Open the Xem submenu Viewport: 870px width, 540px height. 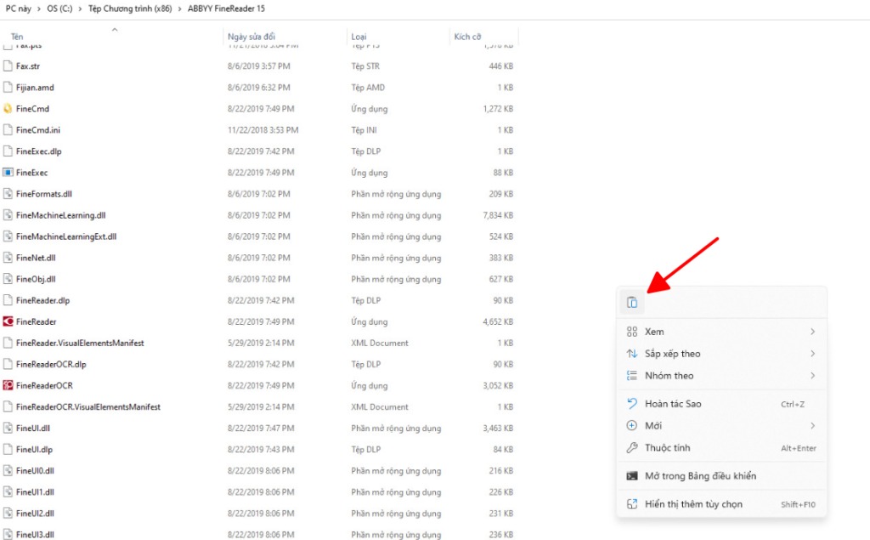pos(721,332)
